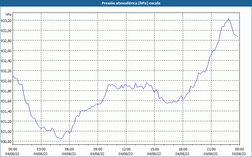Click the pressure curve peak above 933,20
The width and height of the screenshot is (252, 157).
pyautogui.click(x=229, y=19)
